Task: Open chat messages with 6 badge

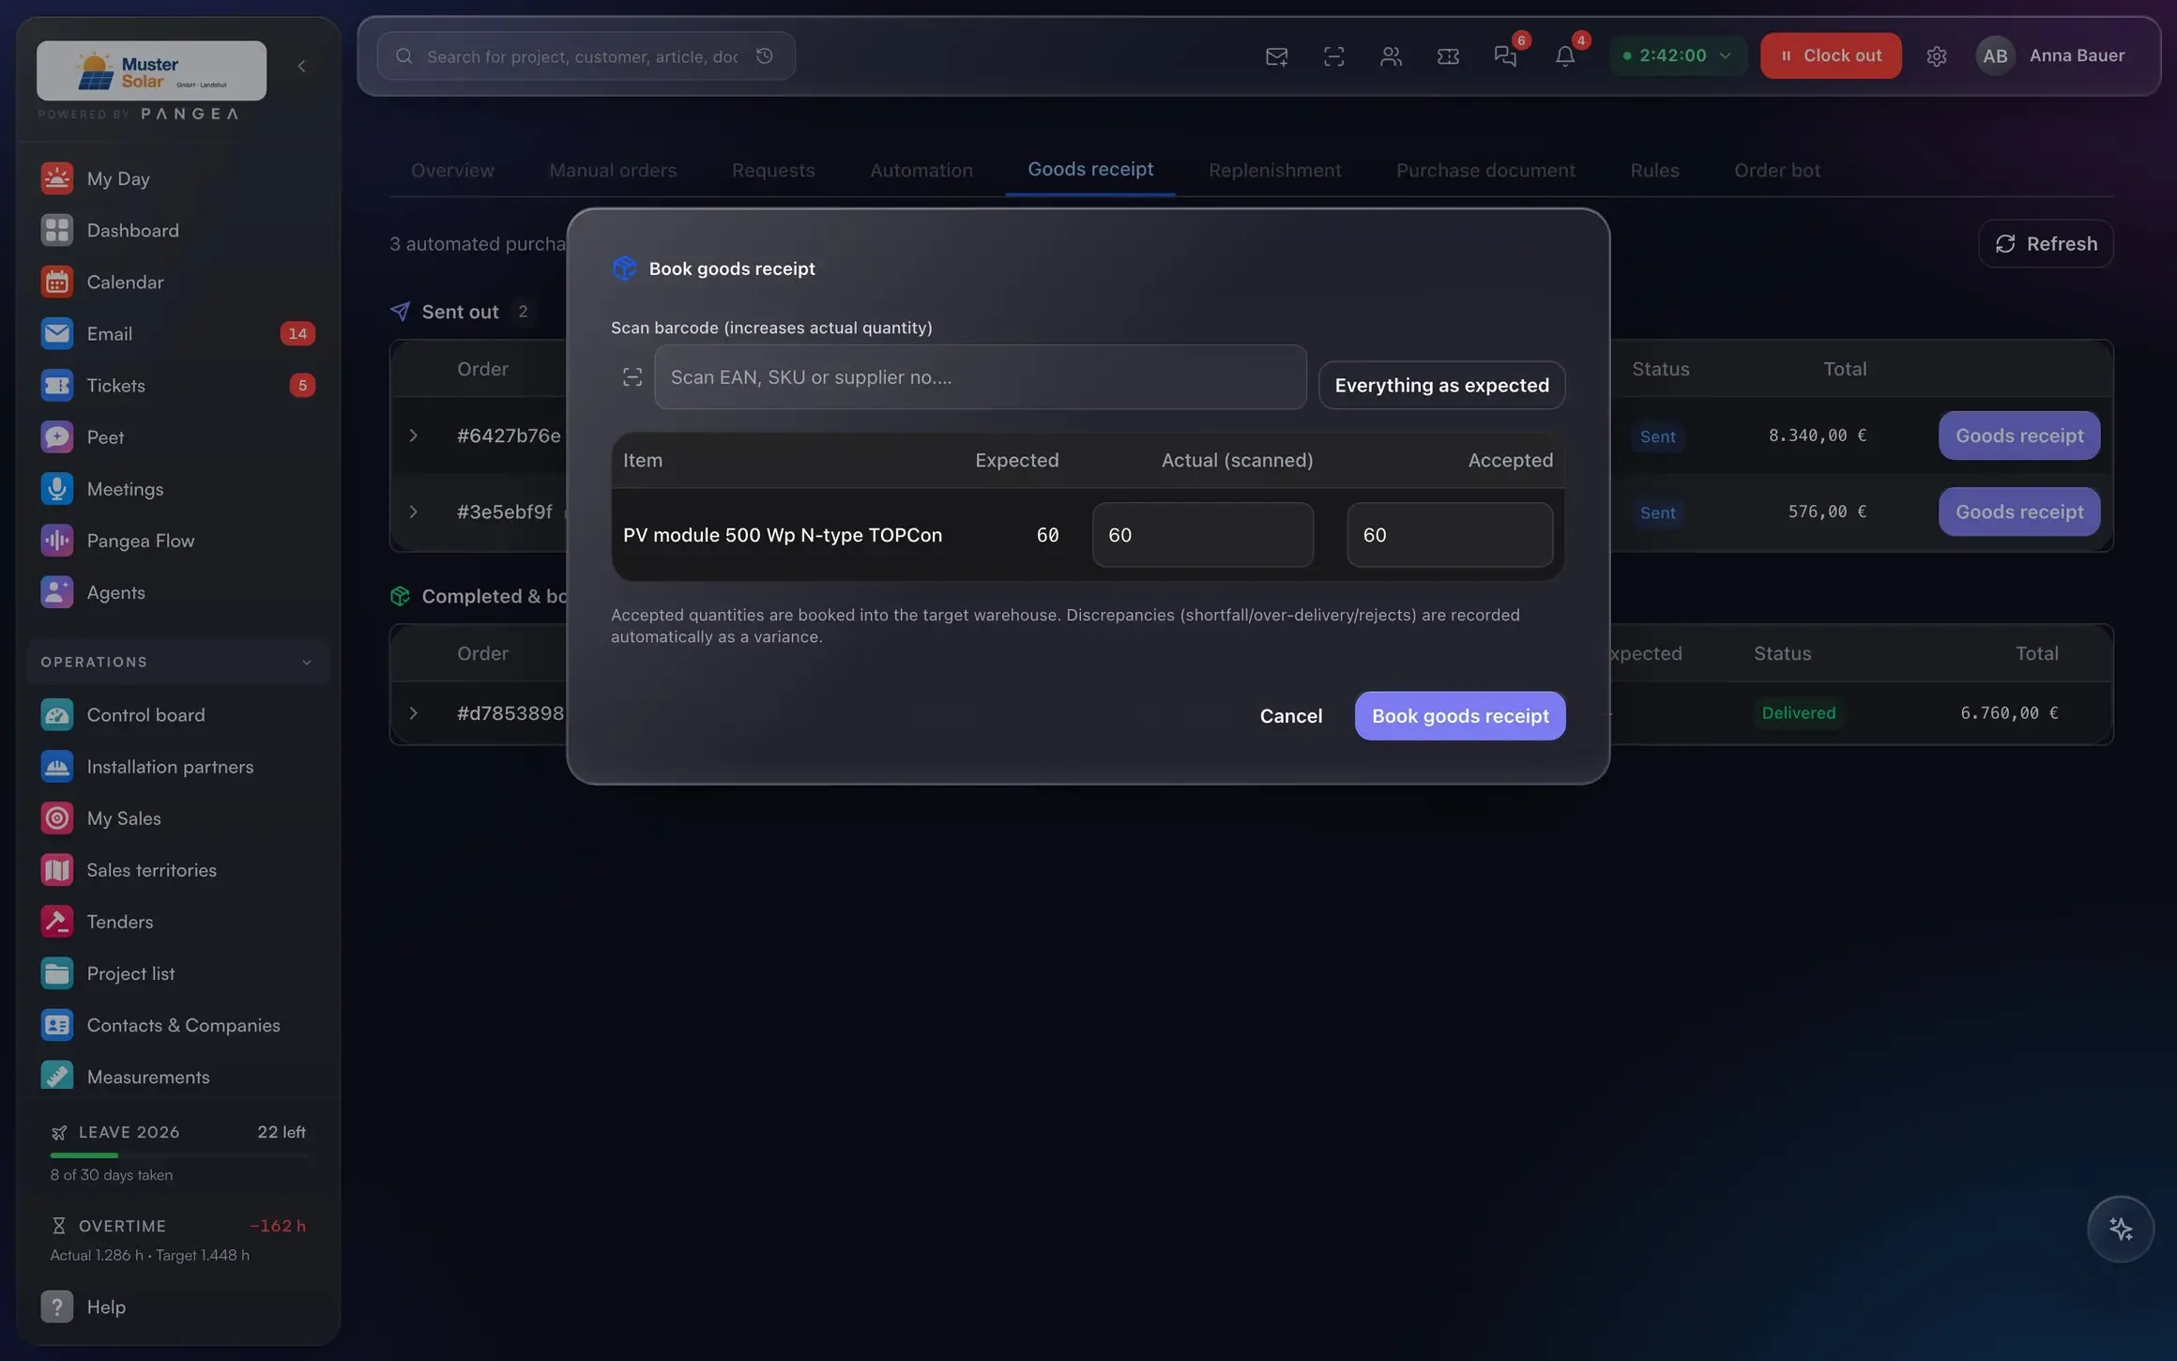Action: pos(1506,56)
